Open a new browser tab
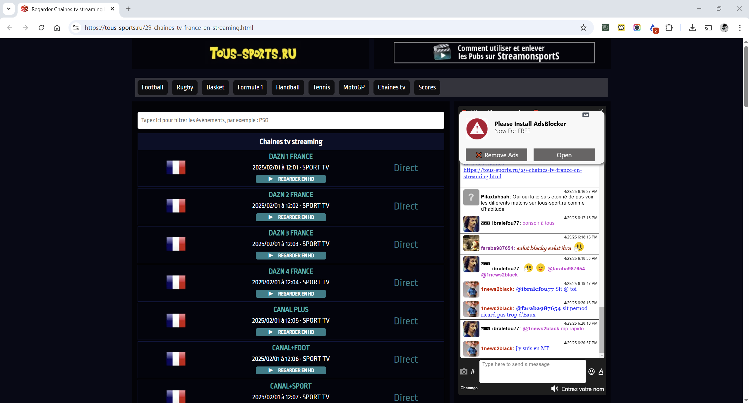The height and width of the screenshot is (403, 749). (128, 9)
